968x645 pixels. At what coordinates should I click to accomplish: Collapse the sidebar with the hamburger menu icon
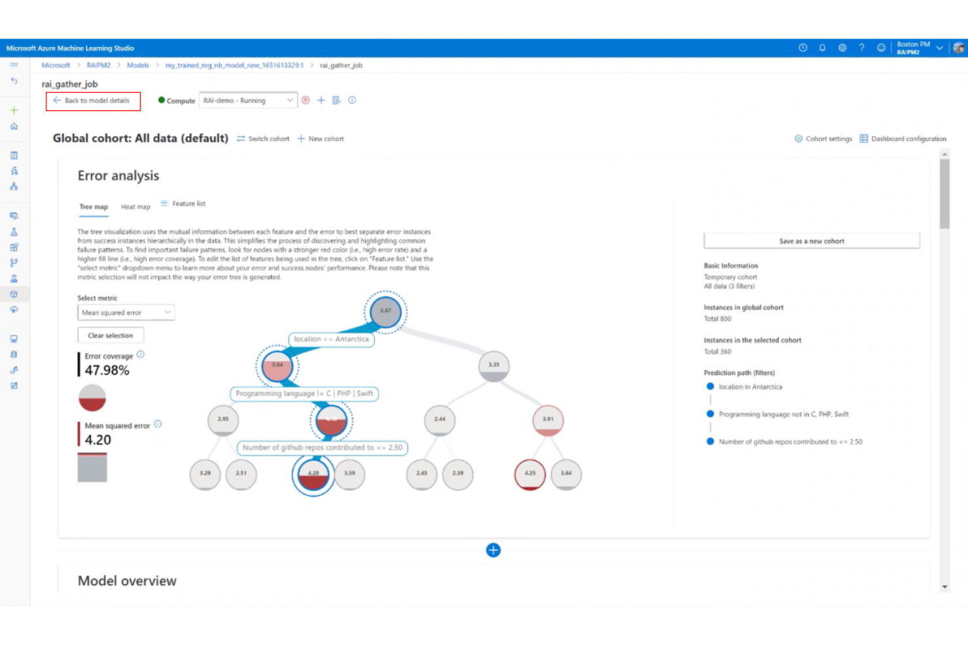pos(14,65)
